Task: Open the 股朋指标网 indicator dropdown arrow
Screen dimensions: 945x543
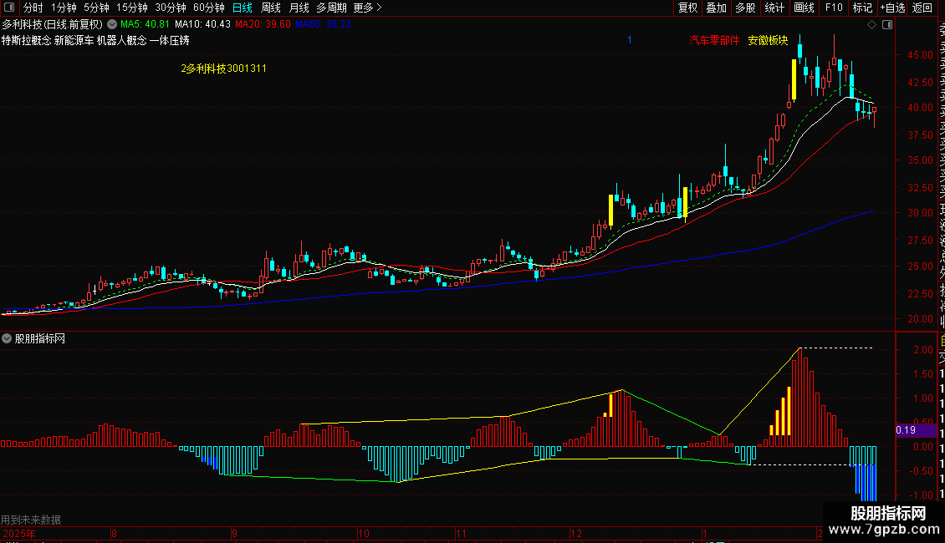Action: [x=7, y=339]
